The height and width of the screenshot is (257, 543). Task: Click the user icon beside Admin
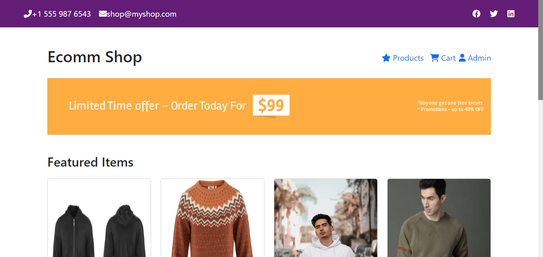[462, 58]
